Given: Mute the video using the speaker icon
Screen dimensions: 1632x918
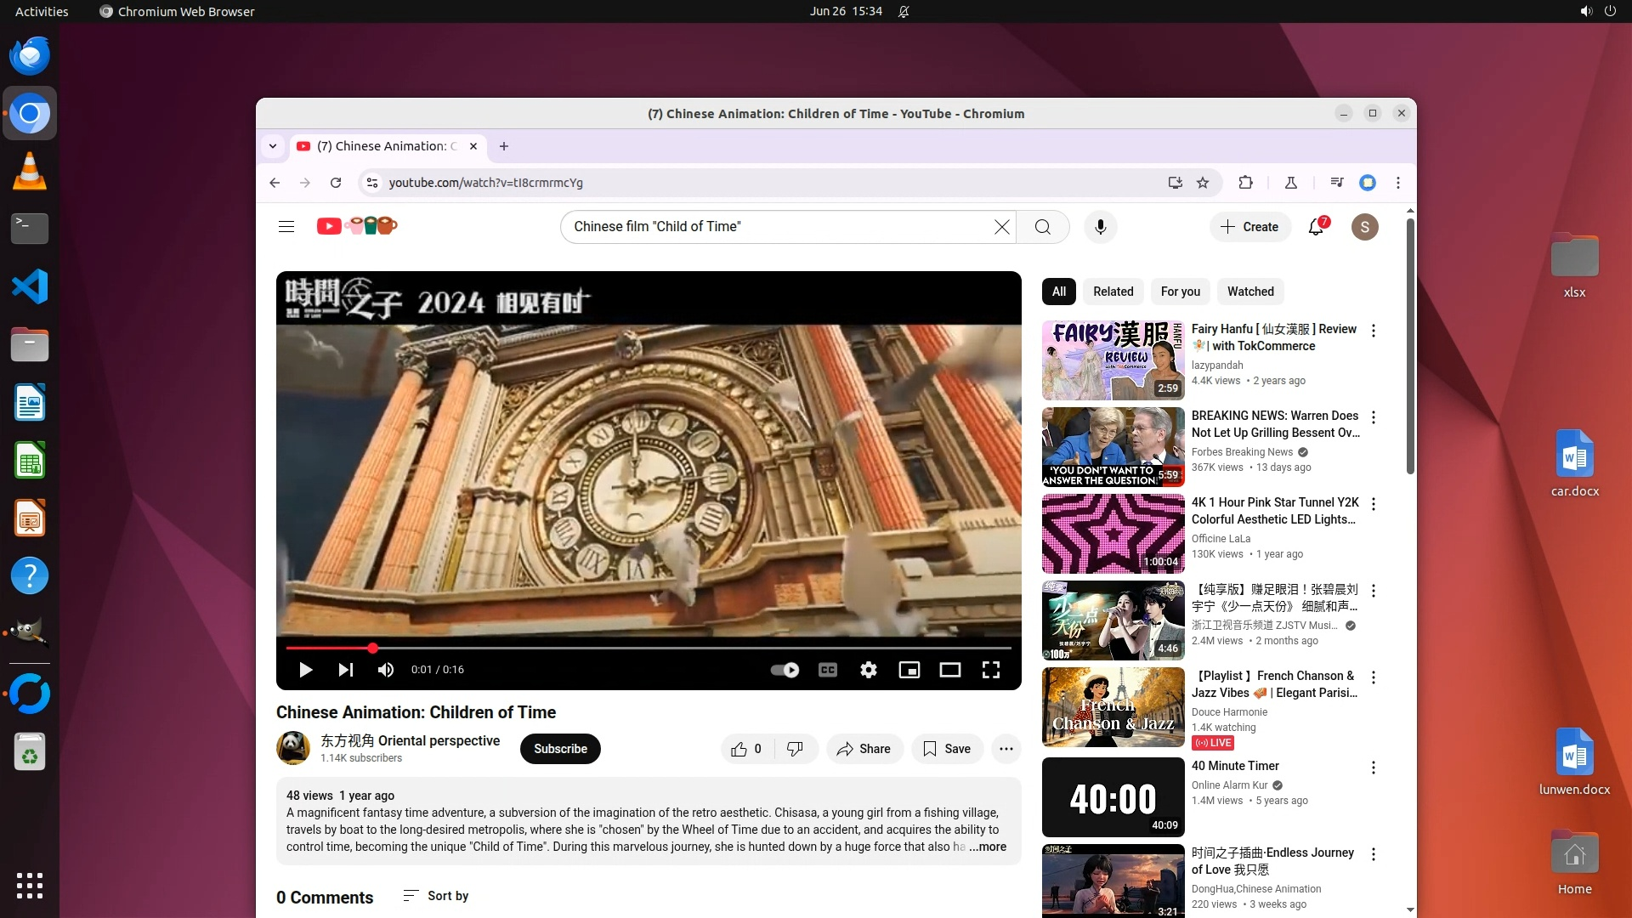Looking at the screenshot, I should coord(386,670).
